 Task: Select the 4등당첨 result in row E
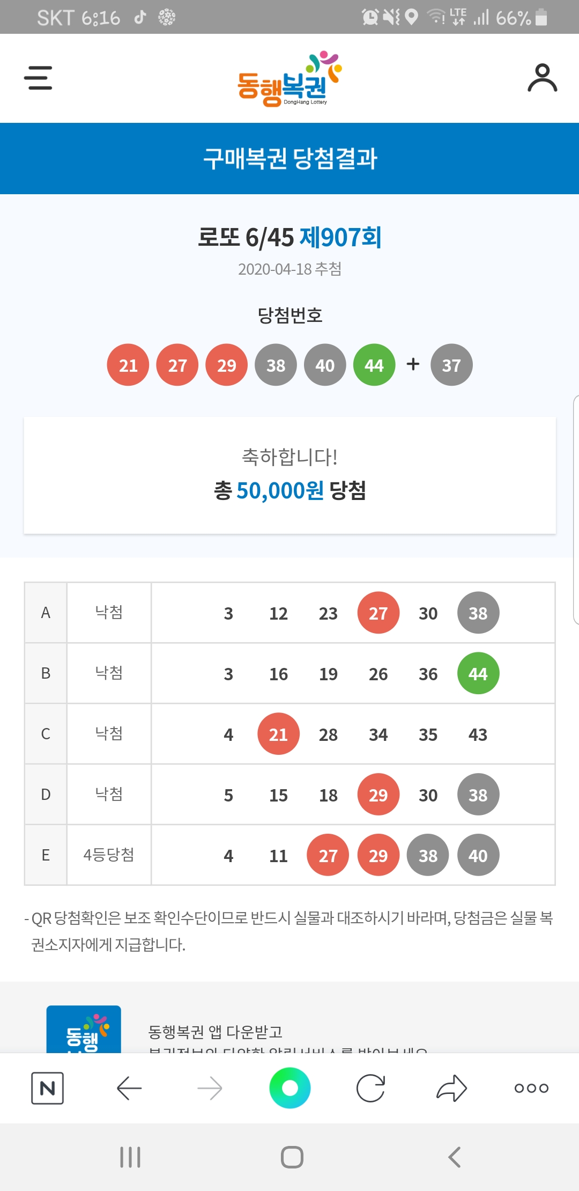(x=109, y=855)
